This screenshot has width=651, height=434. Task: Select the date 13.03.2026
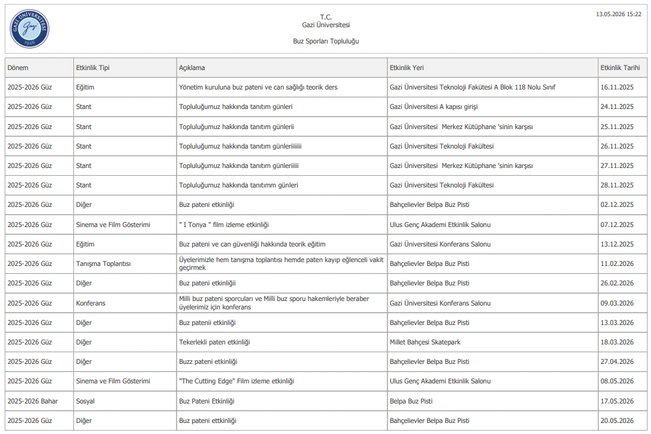[x=617, y=322]
